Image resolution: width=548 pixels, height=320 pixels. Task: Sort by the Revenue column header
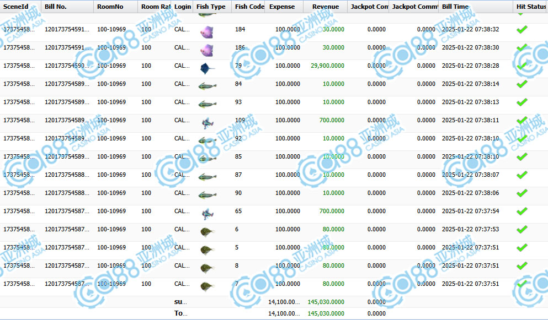pos(326,7)
